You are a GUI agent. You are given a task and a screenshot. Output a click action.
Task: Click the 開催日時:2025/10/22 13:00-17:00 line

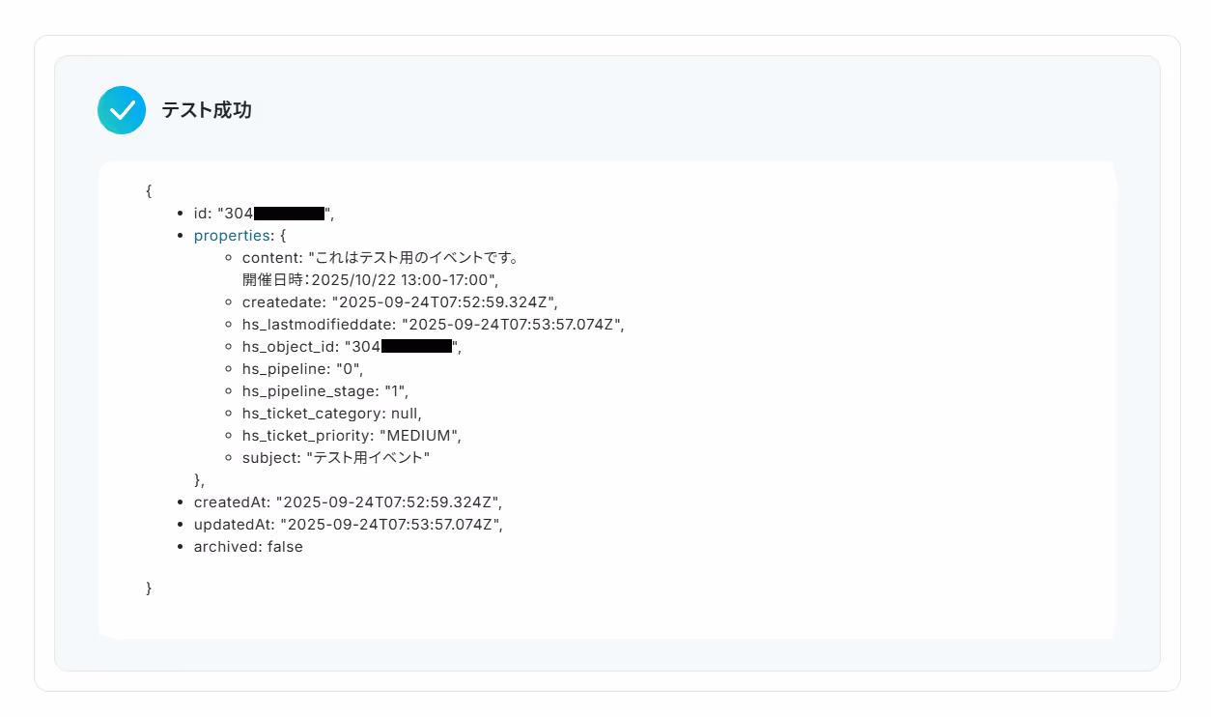coord(370,280)
